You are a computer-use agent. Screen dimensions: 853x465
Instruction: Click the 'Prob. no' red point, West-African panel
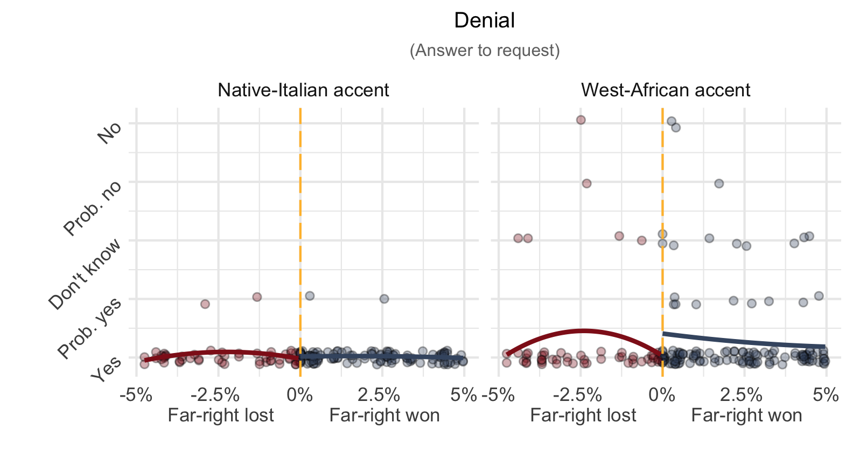[586, 184]
